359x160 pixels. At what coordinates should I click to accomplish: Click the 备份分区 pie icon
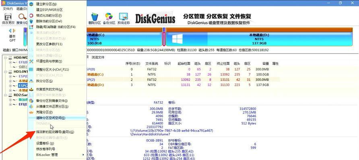pyautogui.click(x=109, y=17)
